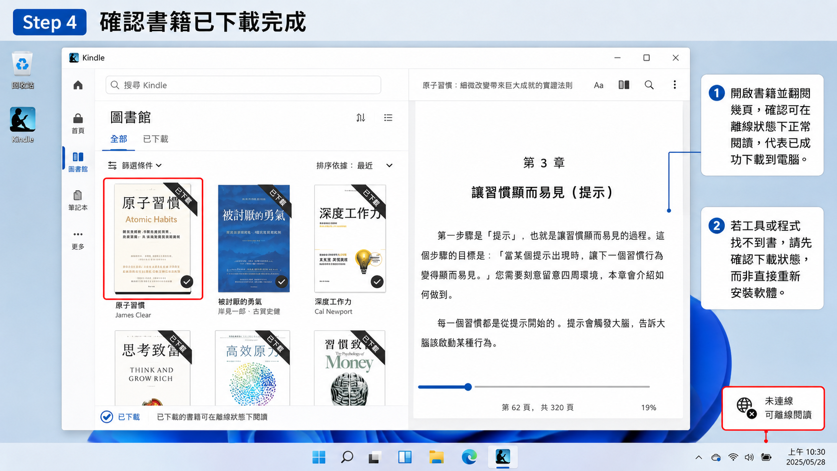Click the Cal Newport author name
837x471 pixels.
[333, 312]
